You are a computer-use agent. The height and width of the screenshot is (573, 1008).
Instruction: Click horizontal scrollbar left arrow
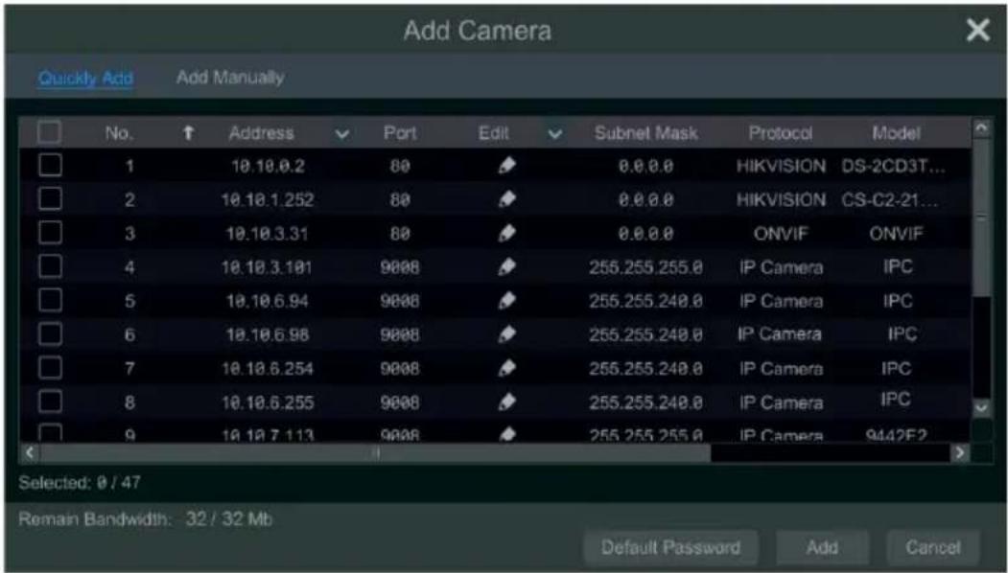point(29,452)
